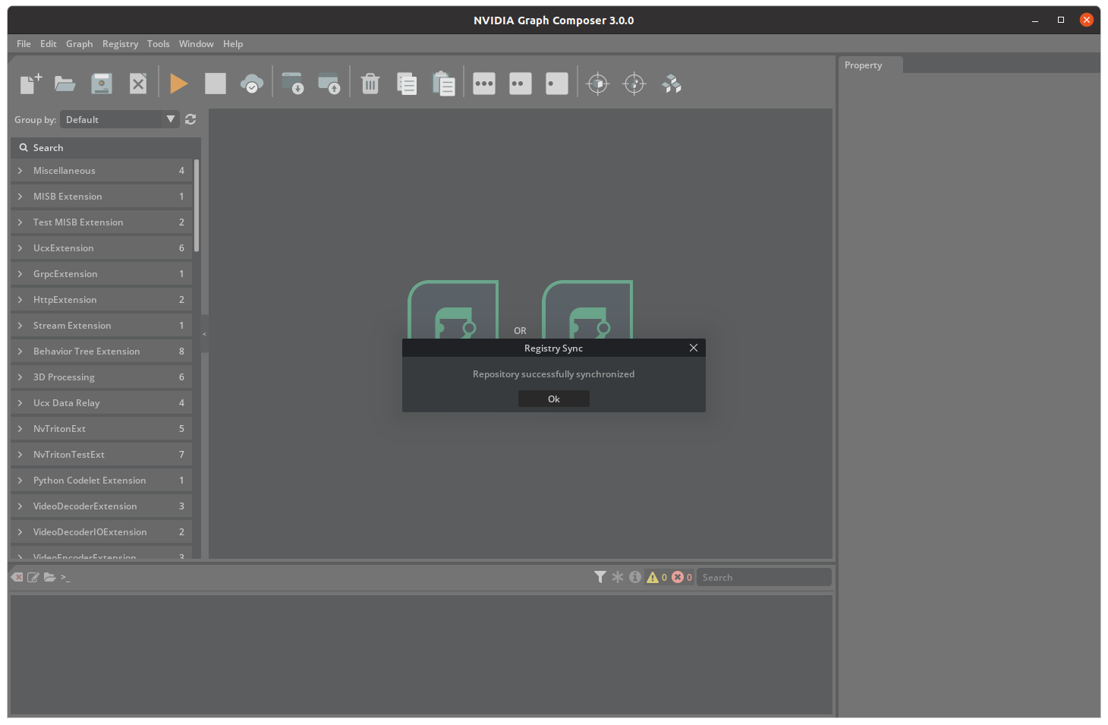Open the Window menu
Image resolution: width=1108 pixels, height=725 pixels.
[196, 44]
